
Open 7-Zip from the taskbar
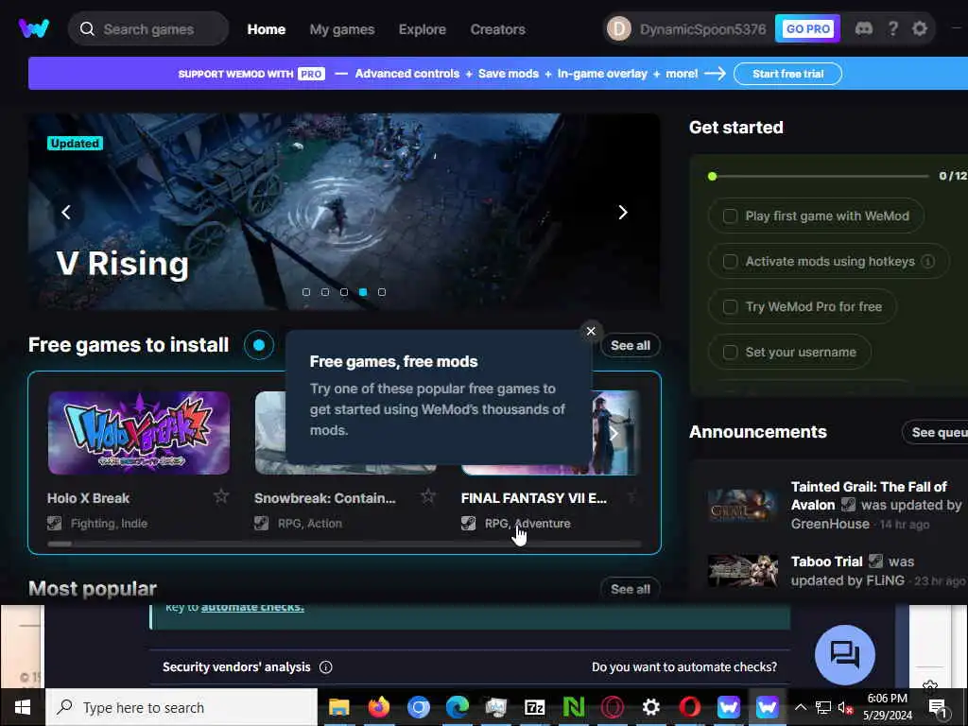pos(535,707)
